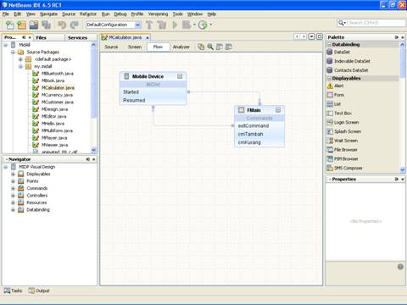Maximize the editor window button

click(320, 36)
